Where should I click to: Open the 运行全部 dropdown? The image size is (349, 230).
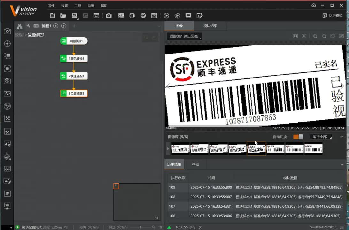[x=321, y=137]
